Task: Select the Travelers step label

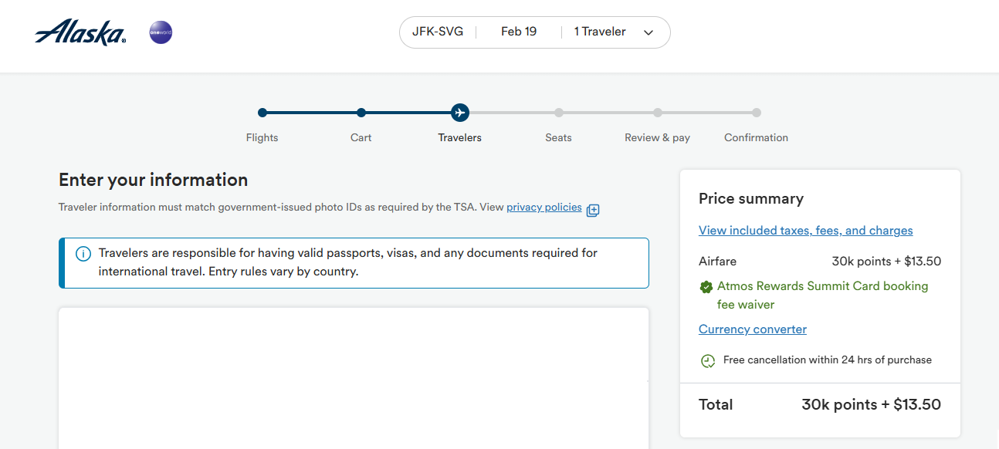Action: click(x=460, y=137)
